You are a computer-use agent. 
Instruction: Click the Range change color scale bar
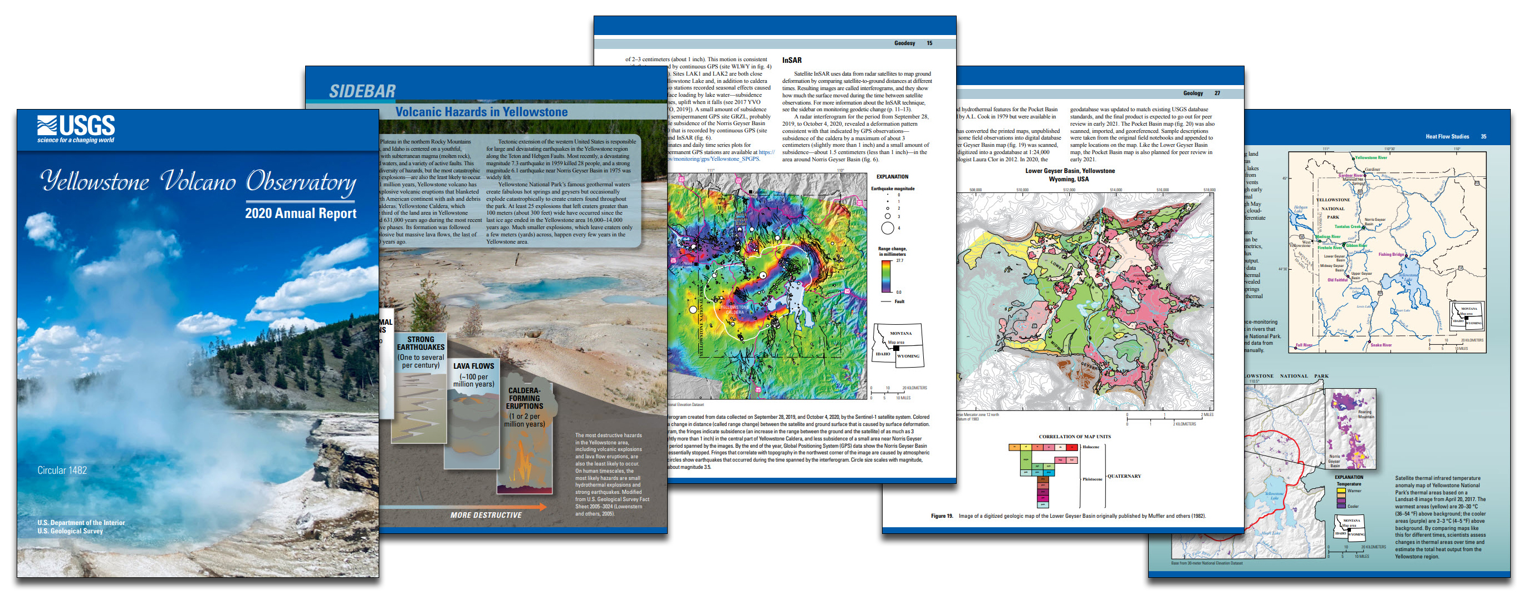coord(885,276)
